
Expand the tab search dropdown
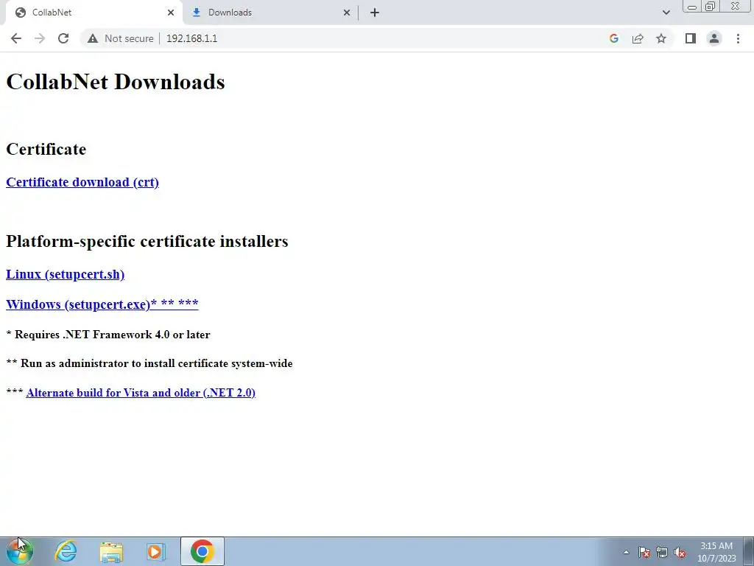[x=666, y=13]
